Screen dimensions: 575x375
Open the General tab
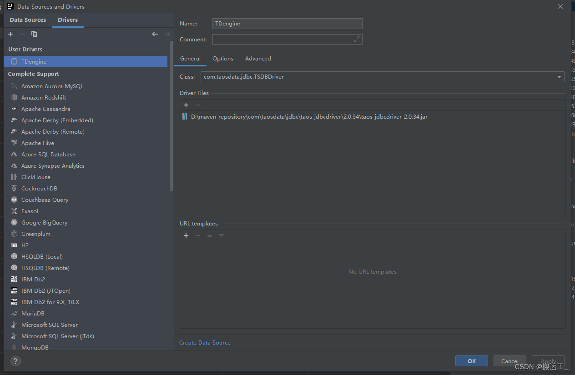tap(190, 59)
